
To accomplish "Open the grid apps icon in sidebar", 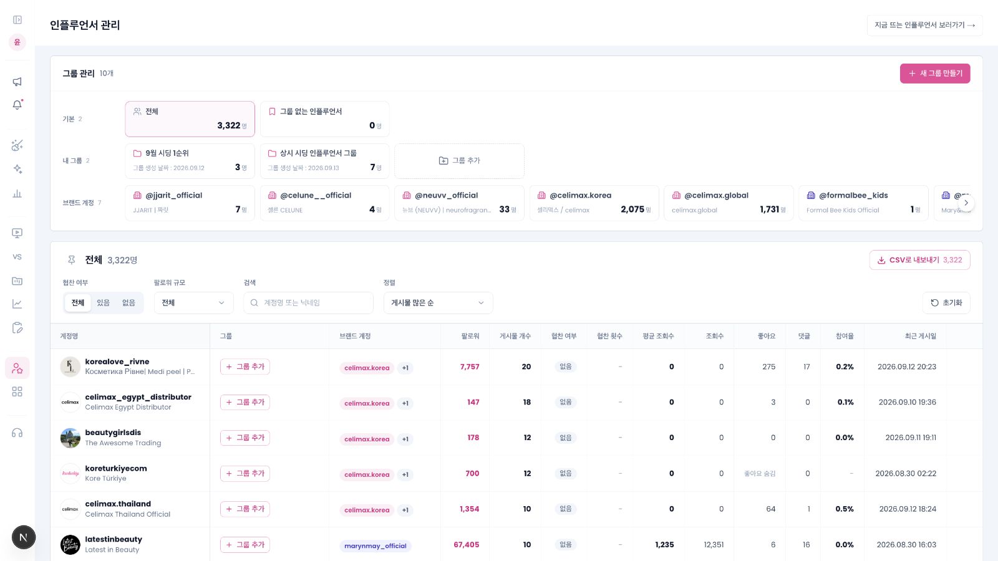I will tap(17, 391).
